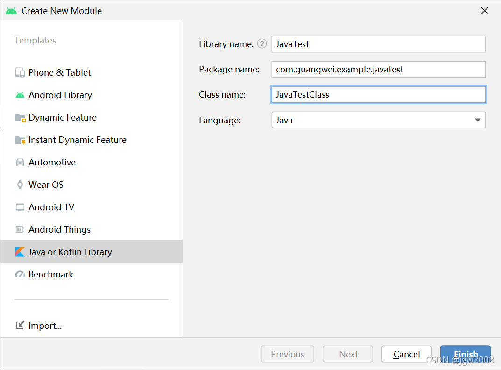Select the Android Things template
Viewport: 501px width, 370px height.
pos(59,229)
